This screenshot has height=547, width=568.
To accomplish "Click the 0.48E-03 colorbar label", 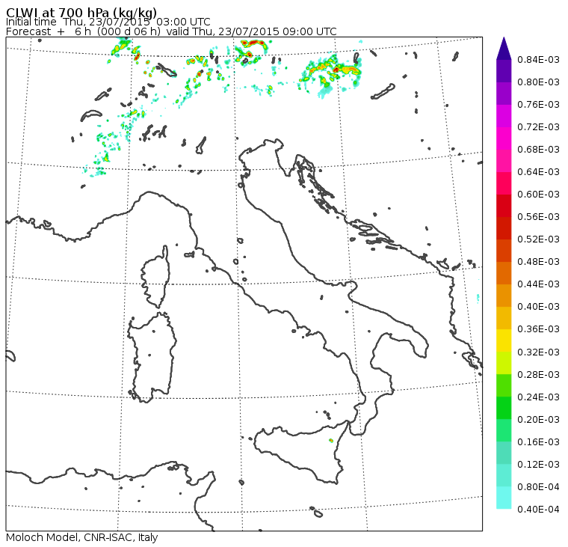I will point(538,262).
